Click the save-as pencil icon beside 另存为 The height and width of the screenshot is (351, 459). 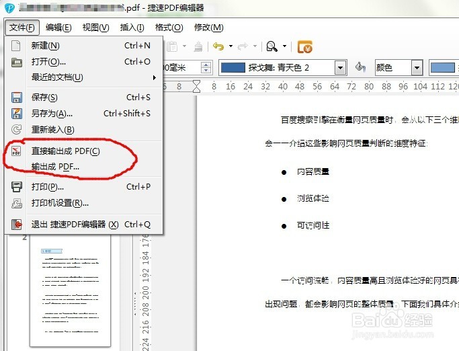click(x=16, y=114)
